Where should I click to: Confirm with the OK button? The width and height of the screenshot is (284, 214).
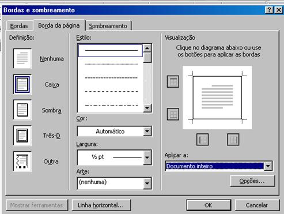[209, 205]
